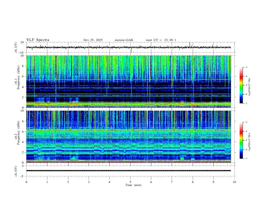Image resolution: width=264 pixels, height=204 pixels.
Task: Click the "-3" label on lower colorbar
Action: click(246, 122)
